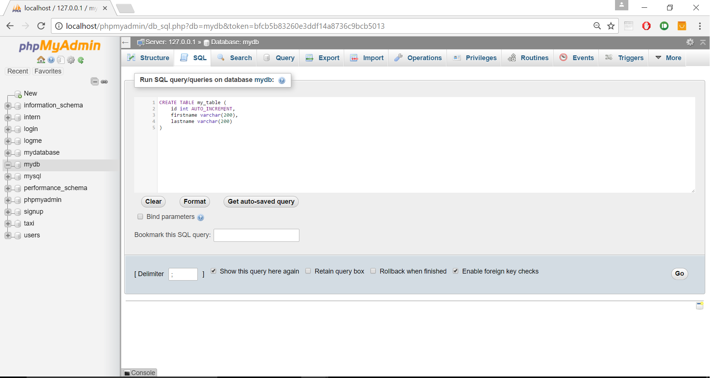
Task: Expand the mysql database node
Action: coord(8,177)
